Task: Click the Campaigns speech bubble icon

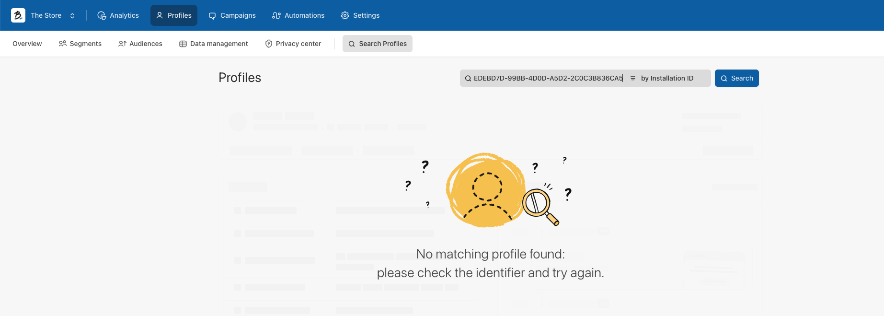Action: [x=212, y=16]
